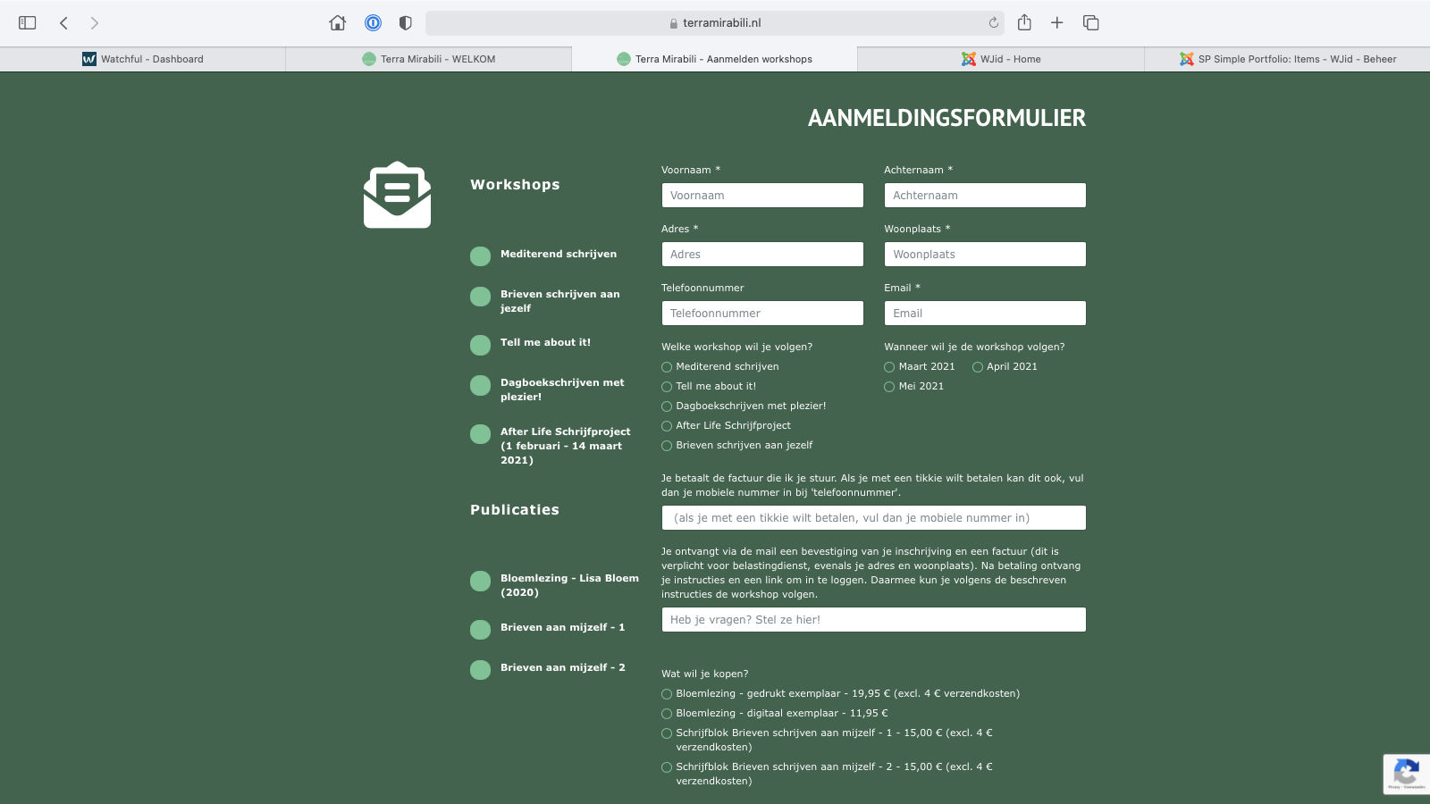This screenshot has height=804, width=1430.
Task: Select the Terra Mirabili - Aanmelden workshops tab
Action: (x=714, y=59)
